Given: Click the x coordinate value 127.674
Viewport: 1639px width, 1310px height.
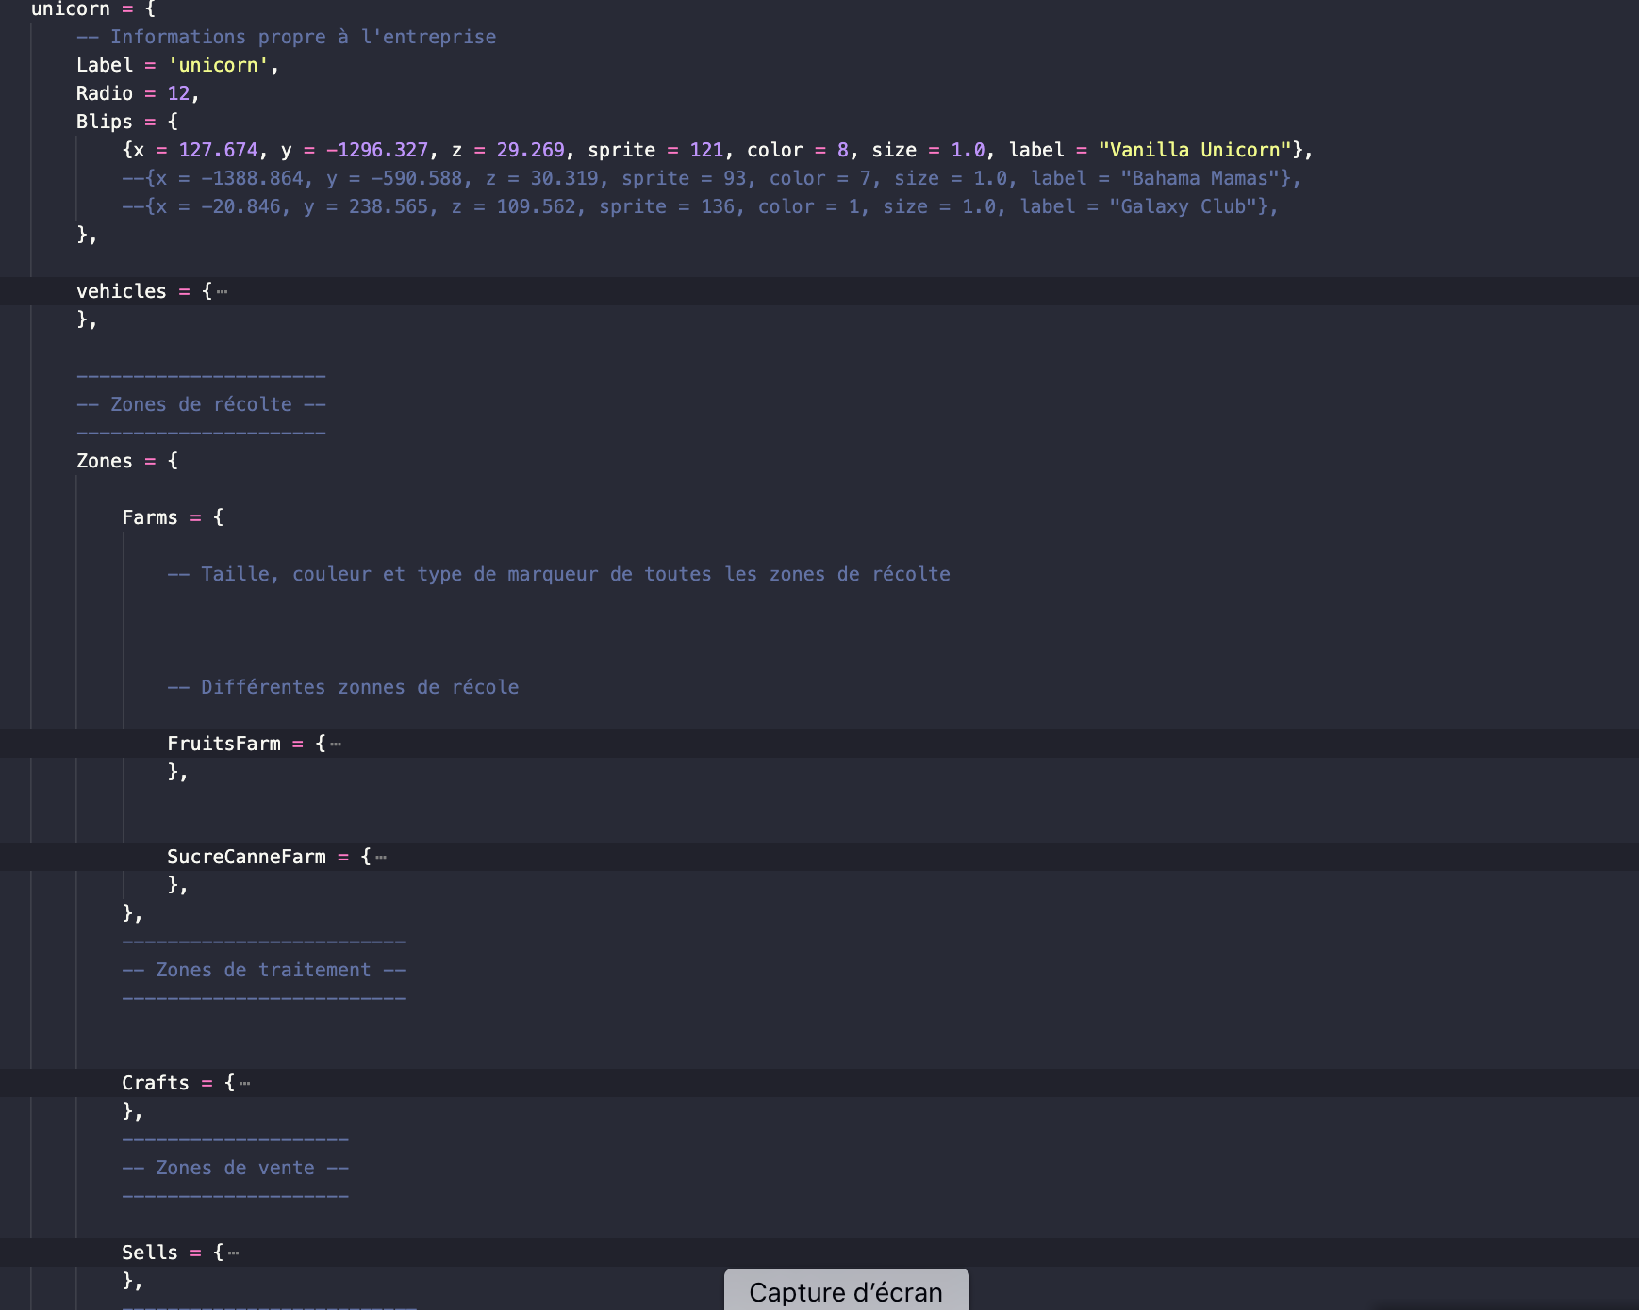Looking at the screenshot, I should (218, 150).
